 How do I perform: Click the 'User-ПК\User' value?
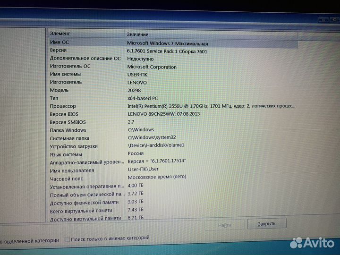[x=143, y=169]
